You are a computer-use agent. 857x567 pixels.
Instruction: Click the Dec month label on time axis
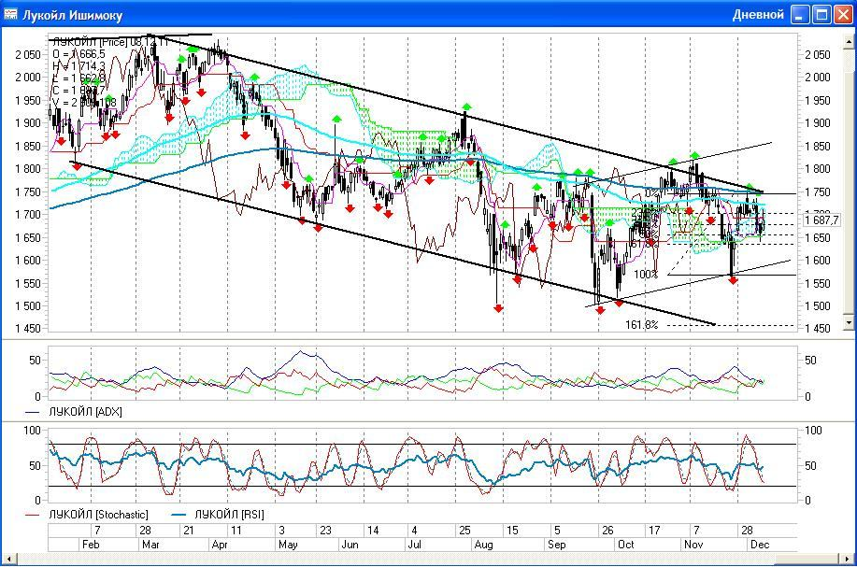pos(760,545)
